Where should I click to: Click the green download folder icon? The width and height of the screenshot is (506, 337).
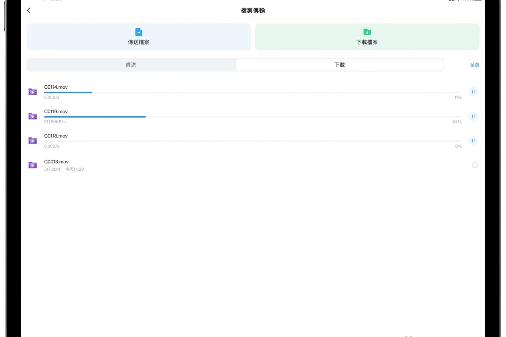click(x=367, y=32)
